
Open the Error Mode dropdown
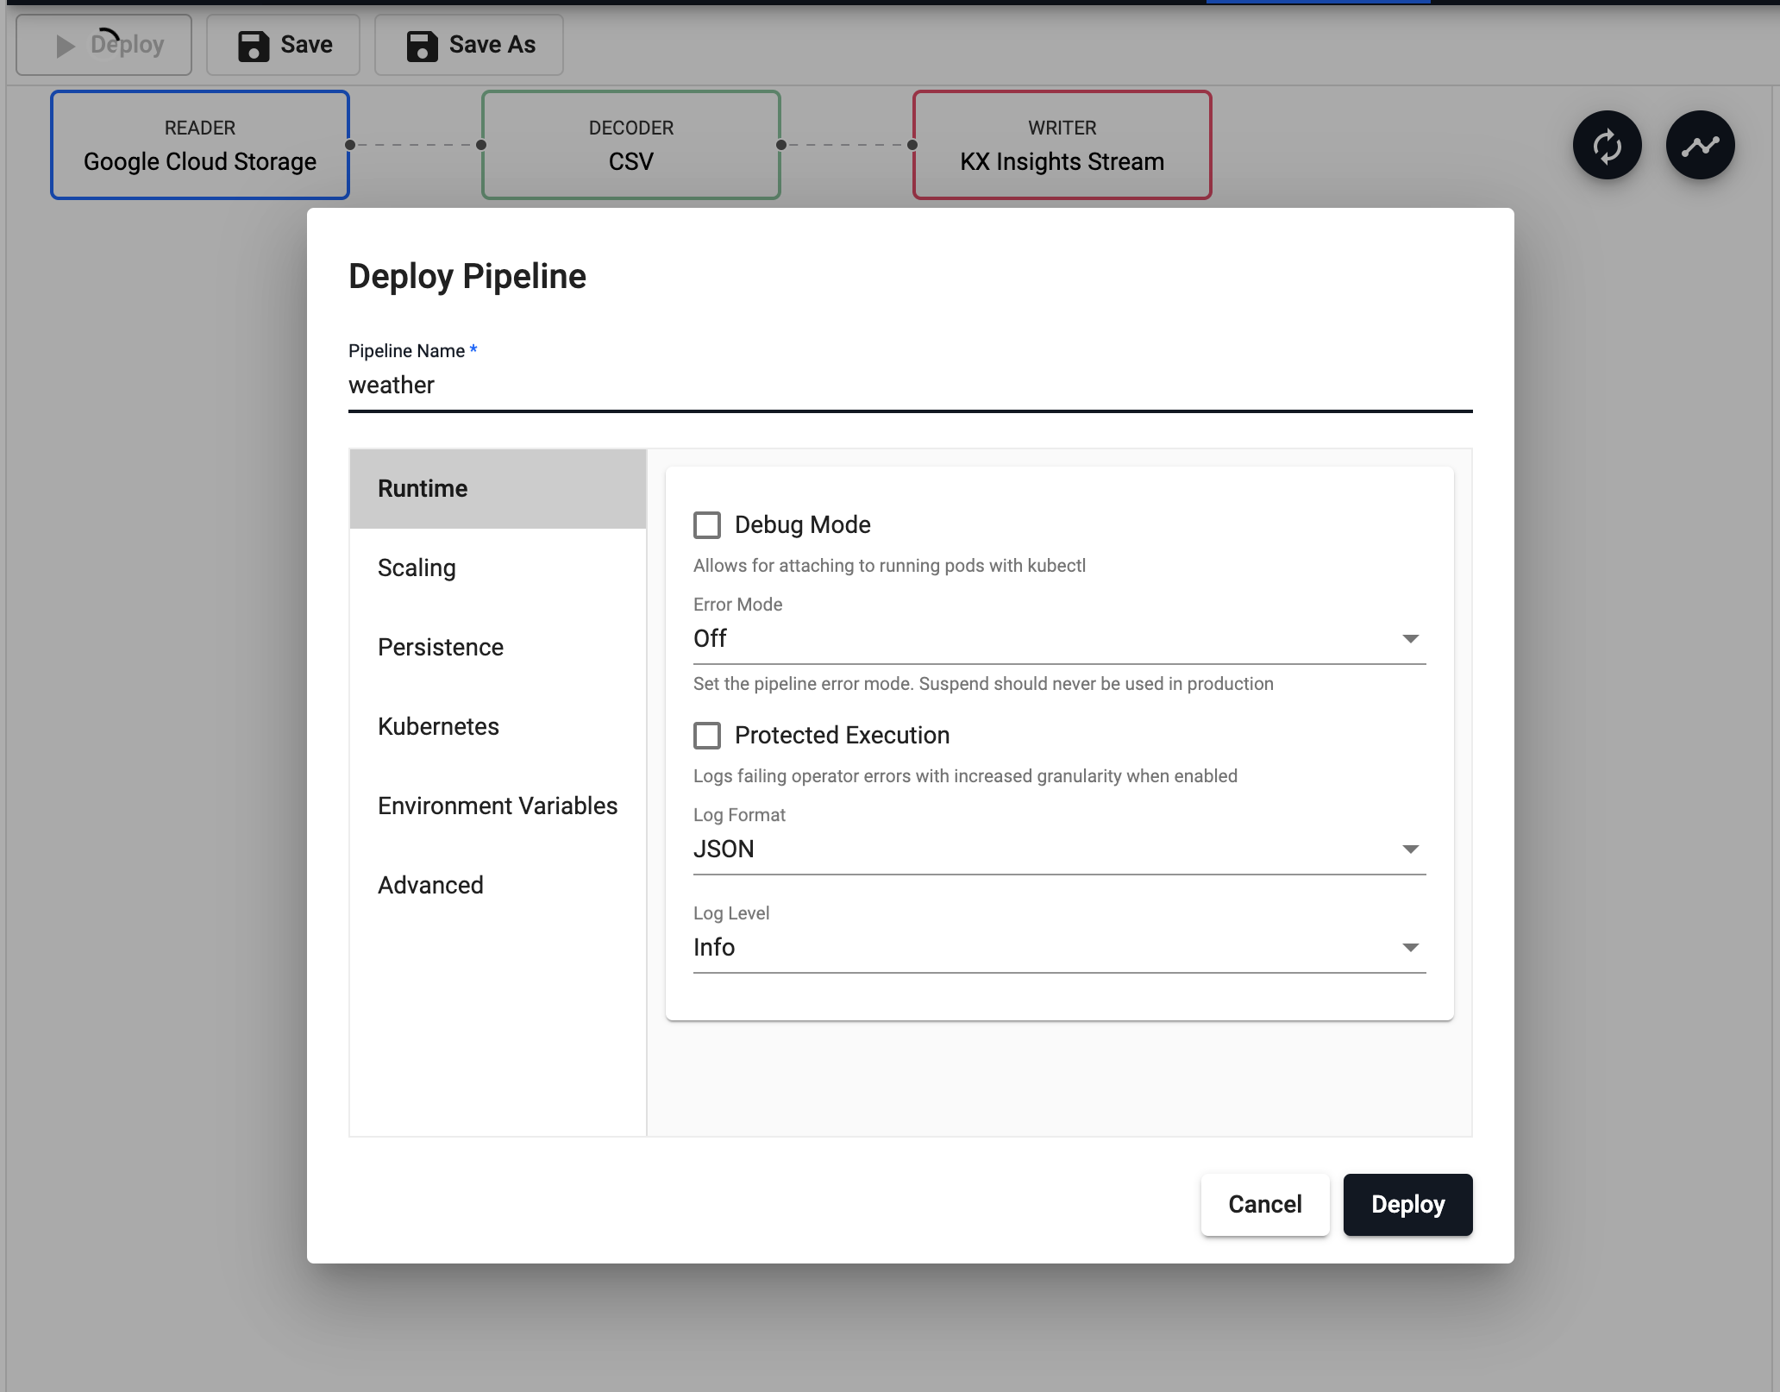tap(1060, 639)
